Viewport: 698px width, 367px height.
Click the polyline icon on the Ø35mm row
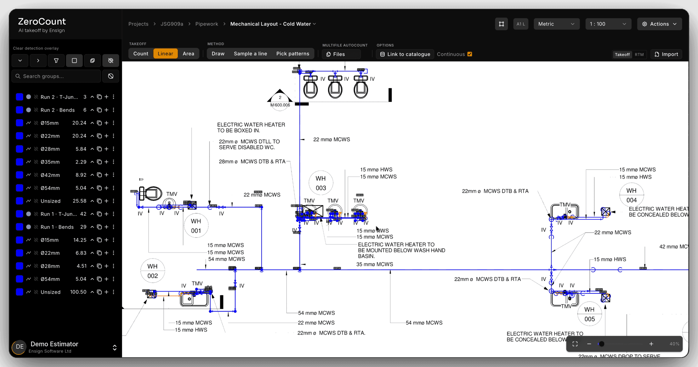click(x=29, y=162)
